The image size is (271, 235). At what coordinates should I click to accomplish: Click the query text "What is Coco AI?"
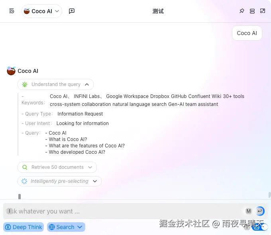(x=68, y=139)
